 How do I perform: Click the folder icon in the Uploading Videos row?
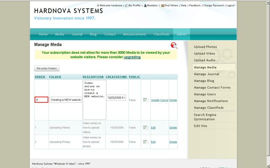coord(146,128)
